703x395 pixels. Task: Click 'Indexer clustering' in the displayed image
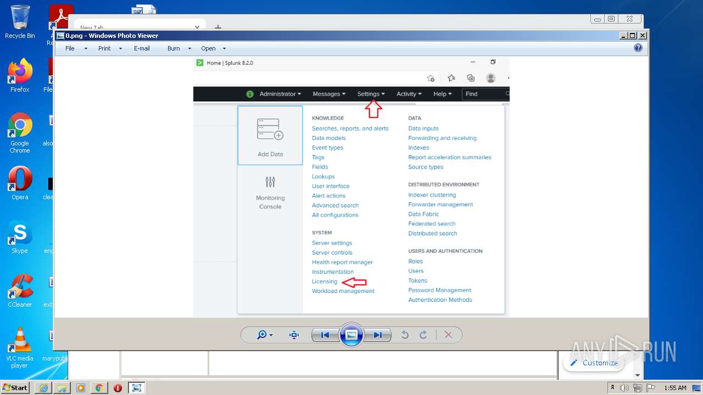coord(432,195)
